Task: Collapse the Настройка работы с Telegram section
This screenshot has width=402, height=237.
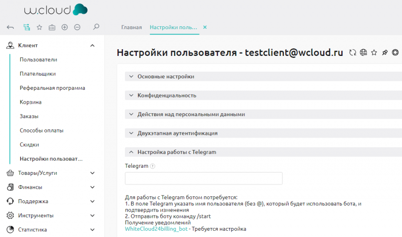Action: tap(177, 152)
